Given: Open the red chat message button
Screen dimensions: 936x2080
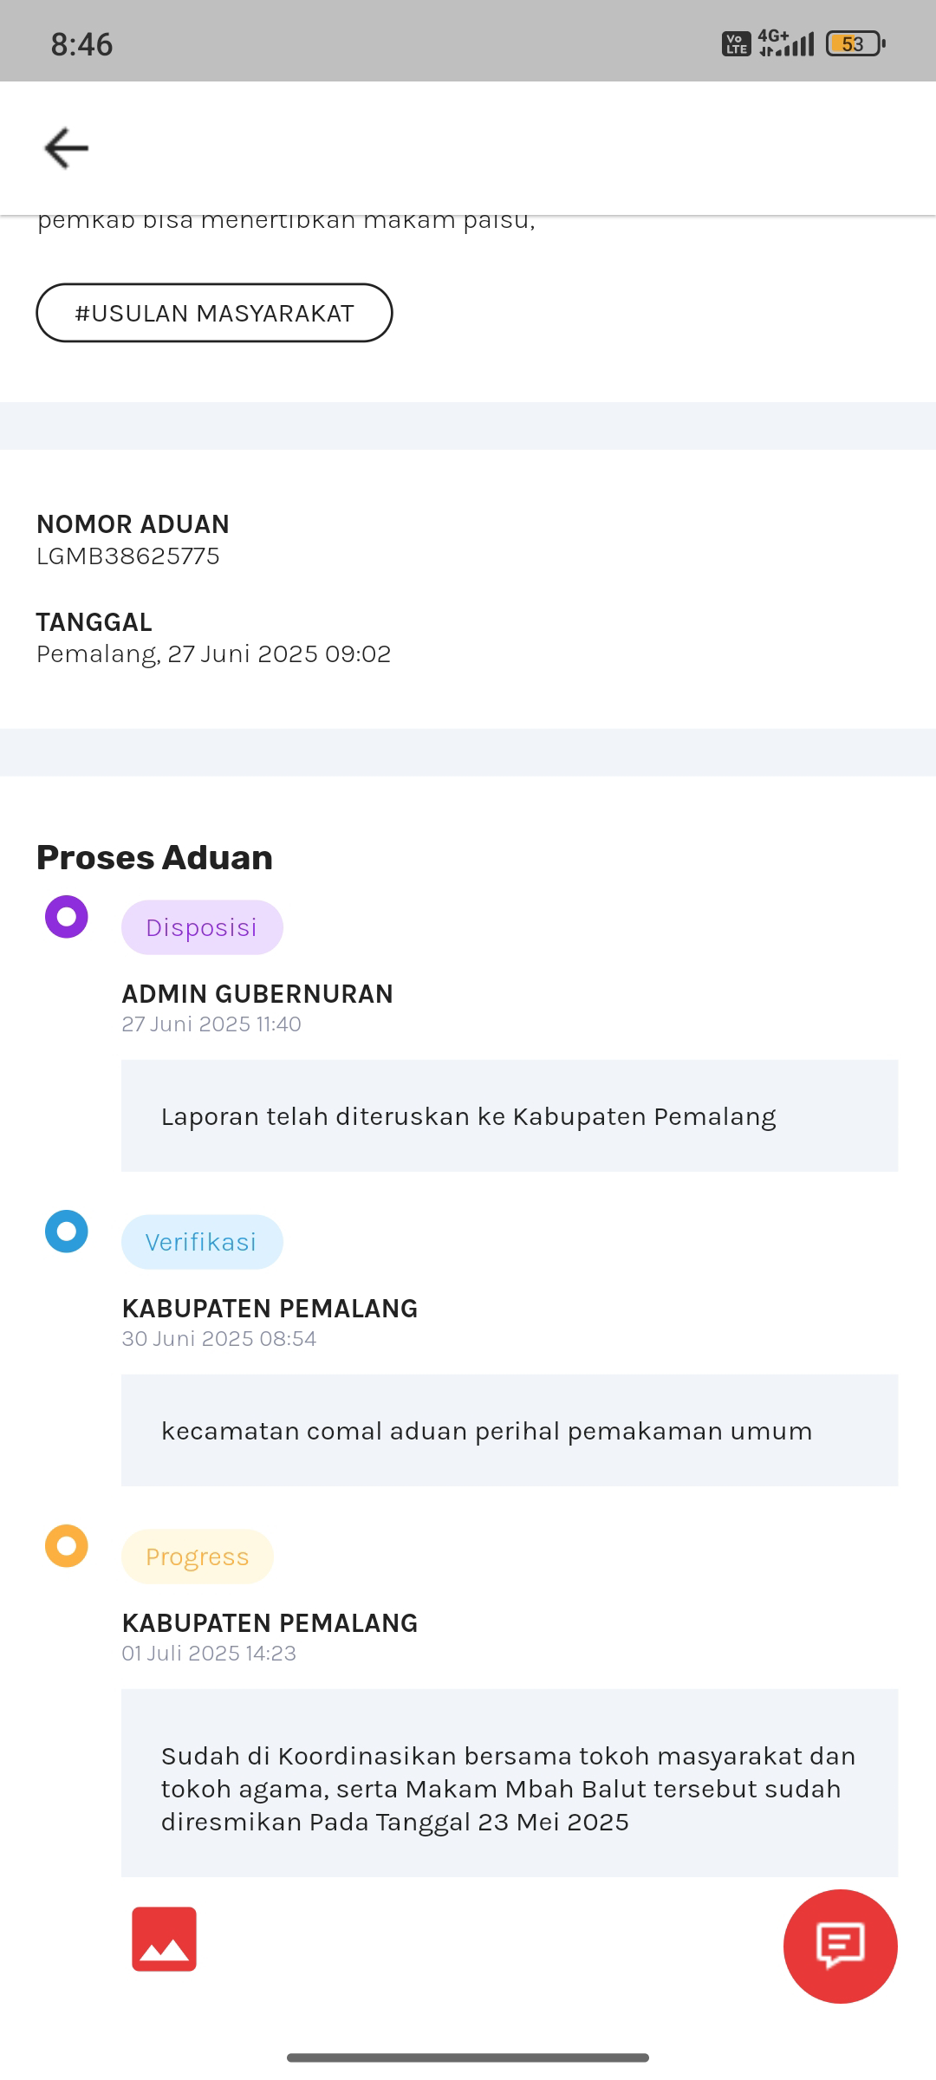Looking at the screenshot, I should tap(840, 1946).
